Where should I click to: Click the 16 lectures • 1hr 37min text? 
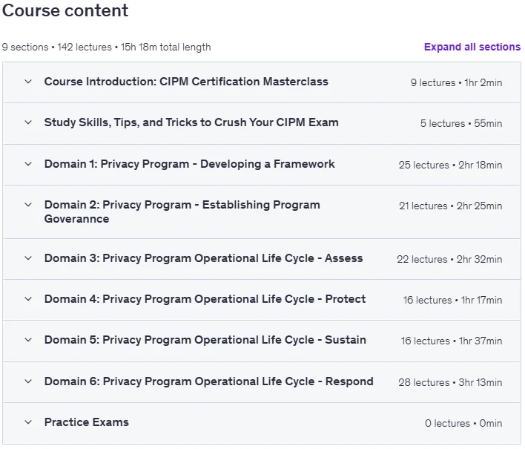452,341
